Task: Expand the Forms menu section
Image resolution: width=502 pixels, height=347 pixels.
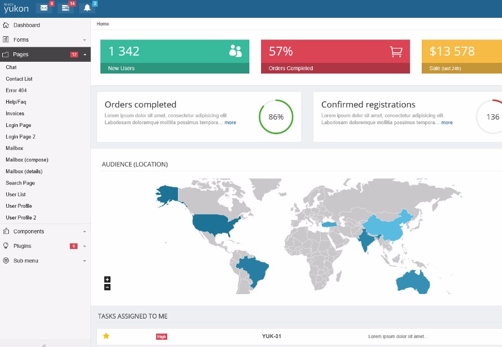Action: coord(45,40)
